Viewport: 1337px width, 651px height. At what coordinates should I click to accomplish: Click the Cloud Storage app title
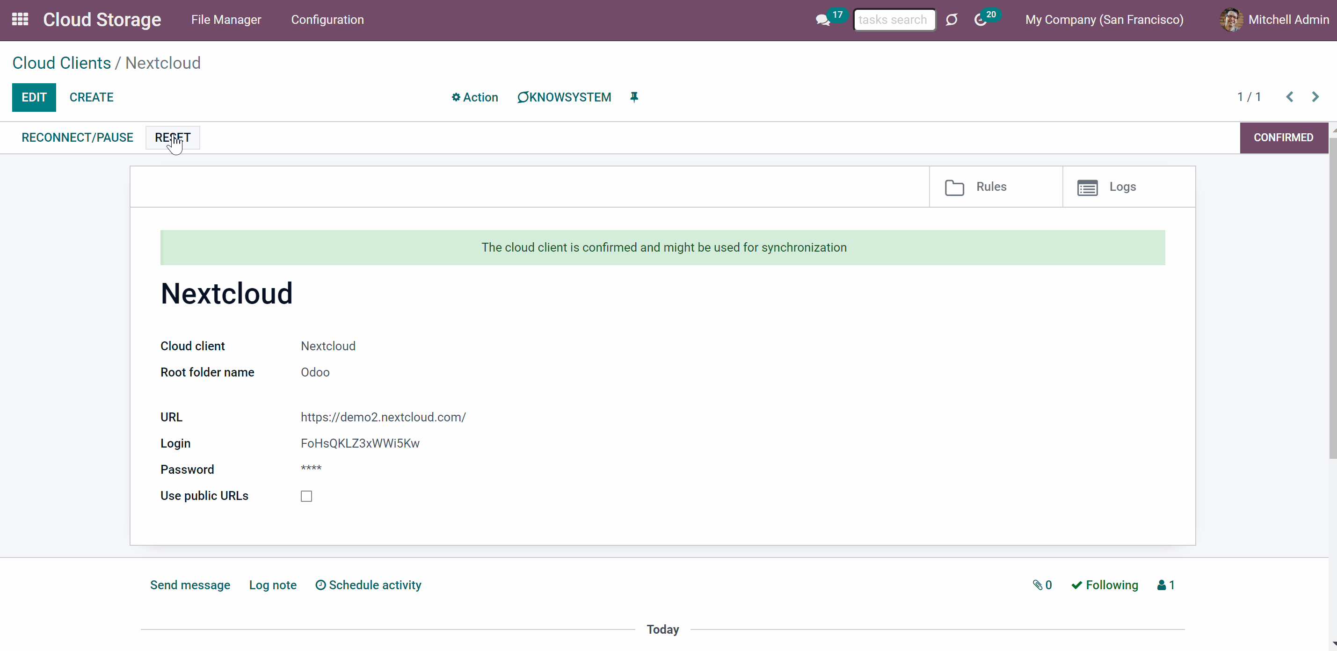point(102,20)
